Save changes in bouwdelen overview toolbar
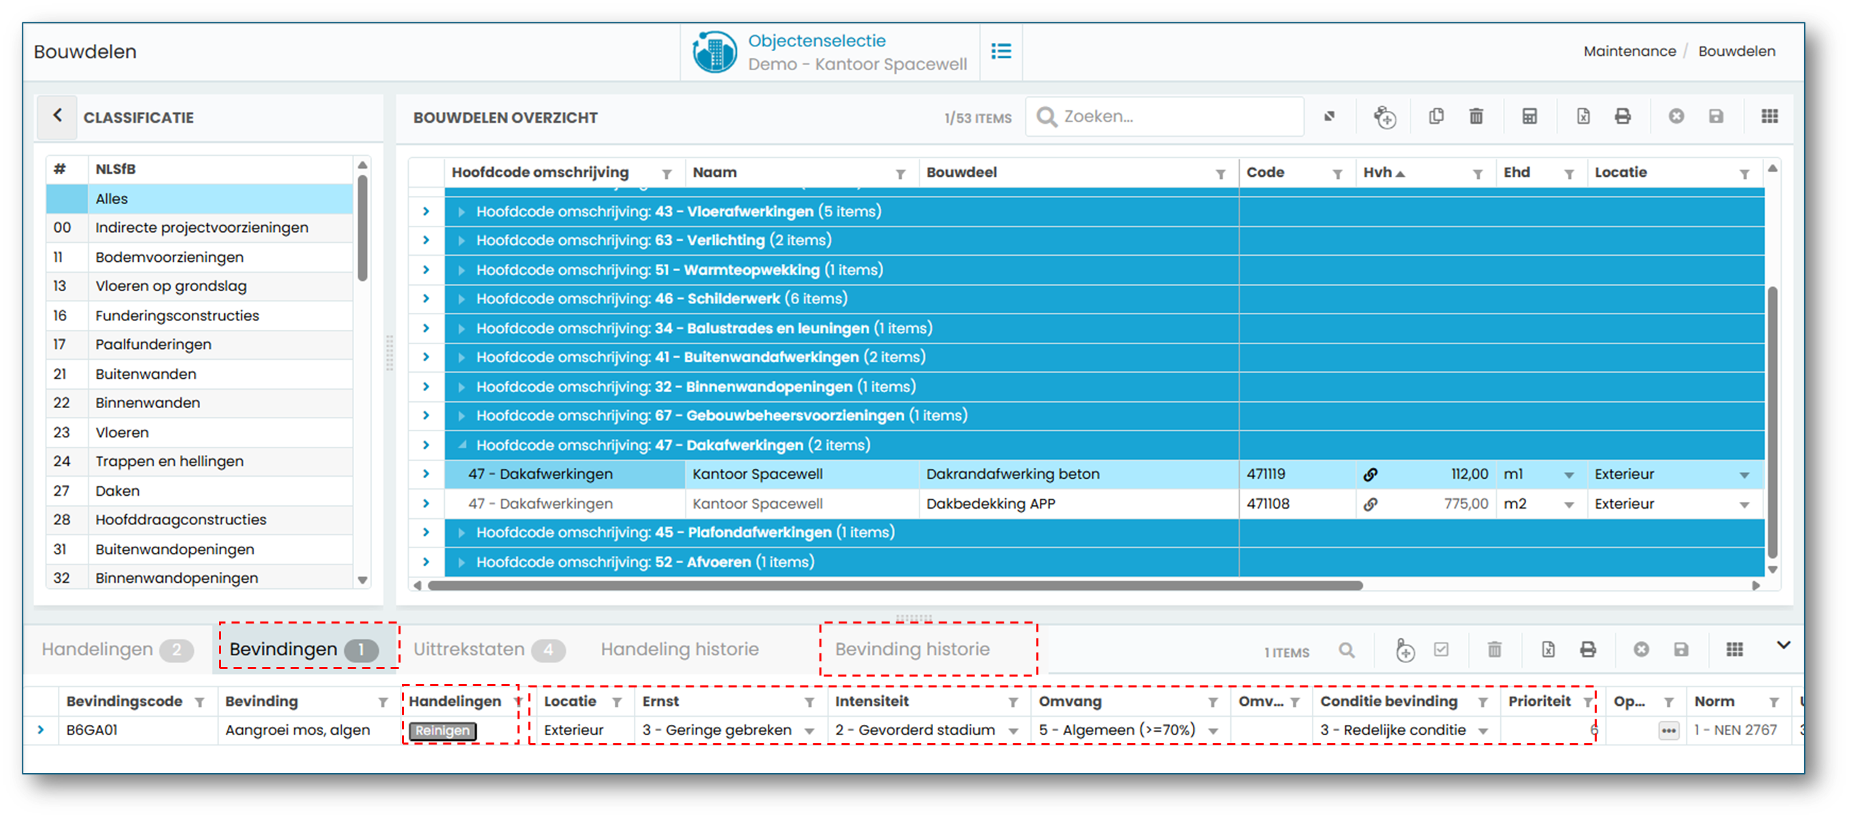This screenshot has height=818, width=1849. [x=1716, y=116]
